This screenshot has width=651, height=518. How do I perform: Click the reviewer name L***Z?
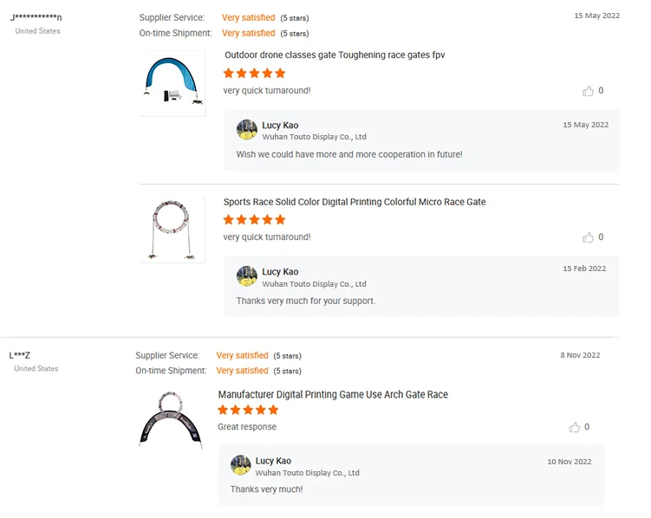[x=20, y=355]
